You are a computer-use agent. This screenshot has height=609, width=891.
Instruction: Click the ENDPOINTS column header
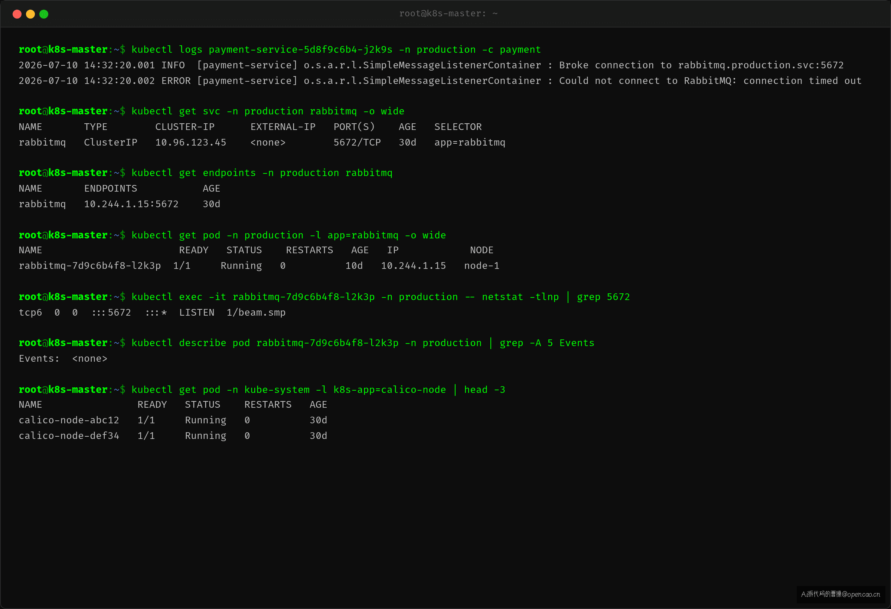point(110,189)
